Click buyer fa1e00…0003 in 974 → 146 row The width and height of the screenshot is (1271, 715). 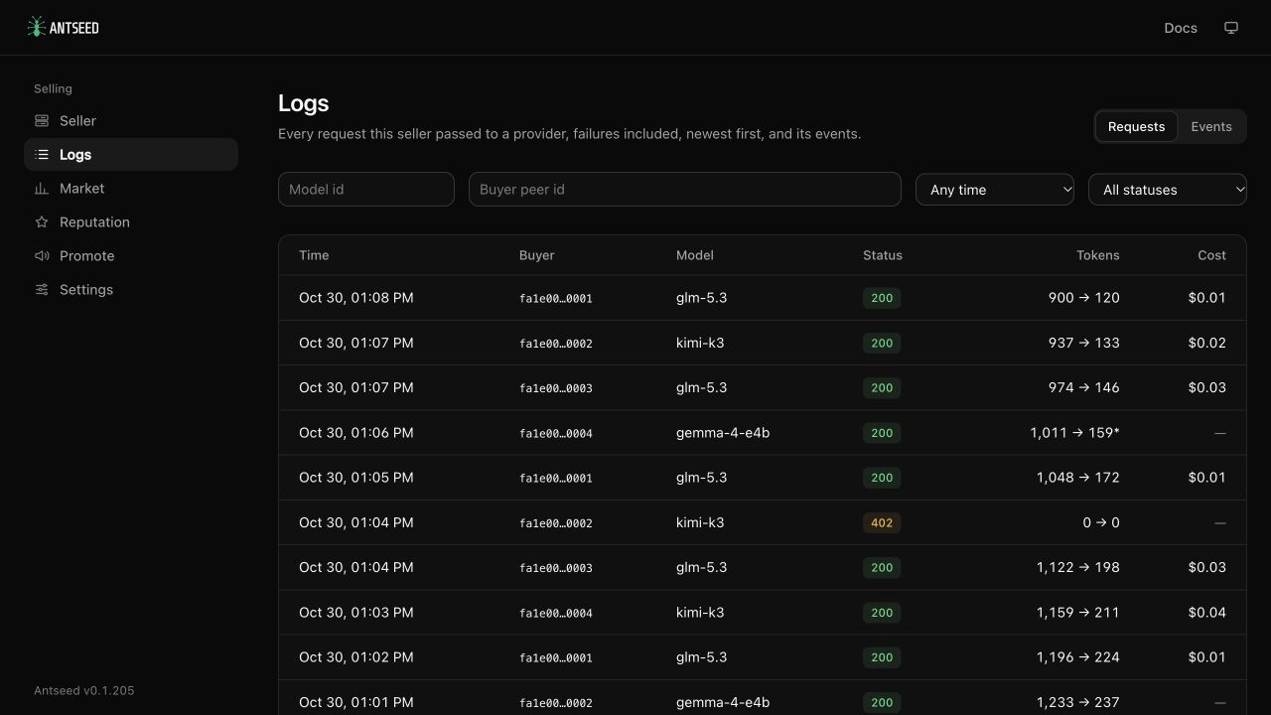pos(556,388)
